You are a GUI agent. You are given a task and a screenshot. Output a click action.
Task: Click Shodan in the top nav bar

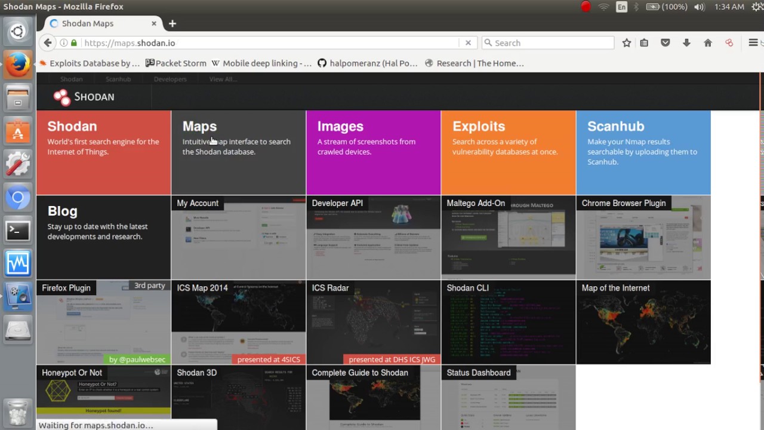71,79
